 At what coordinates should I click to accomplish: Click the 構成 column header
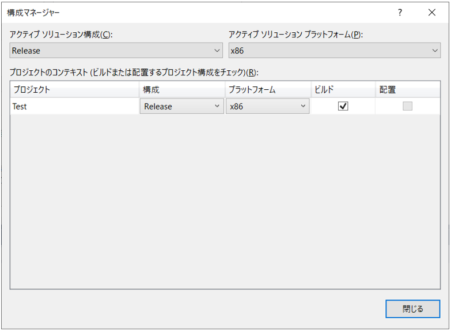click(182, 90)
